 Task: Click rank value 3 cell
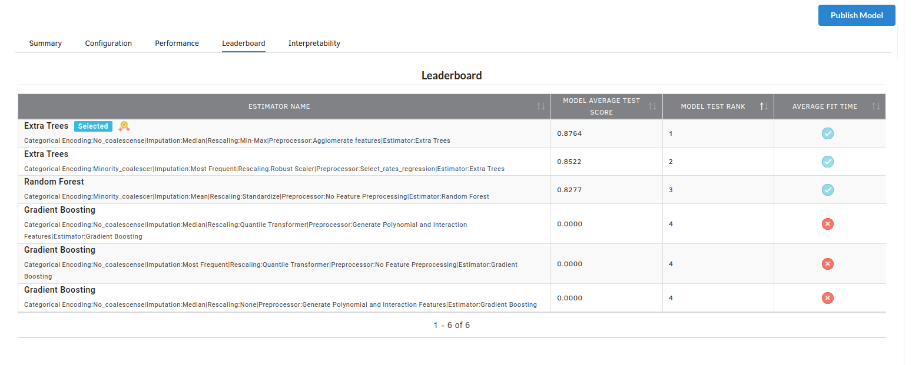pos(718,190)
